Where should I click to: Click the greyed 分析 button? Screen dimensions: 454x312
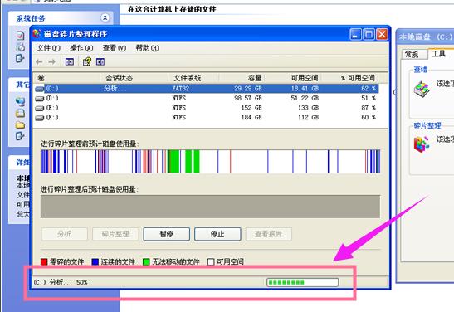coord(64,234)
